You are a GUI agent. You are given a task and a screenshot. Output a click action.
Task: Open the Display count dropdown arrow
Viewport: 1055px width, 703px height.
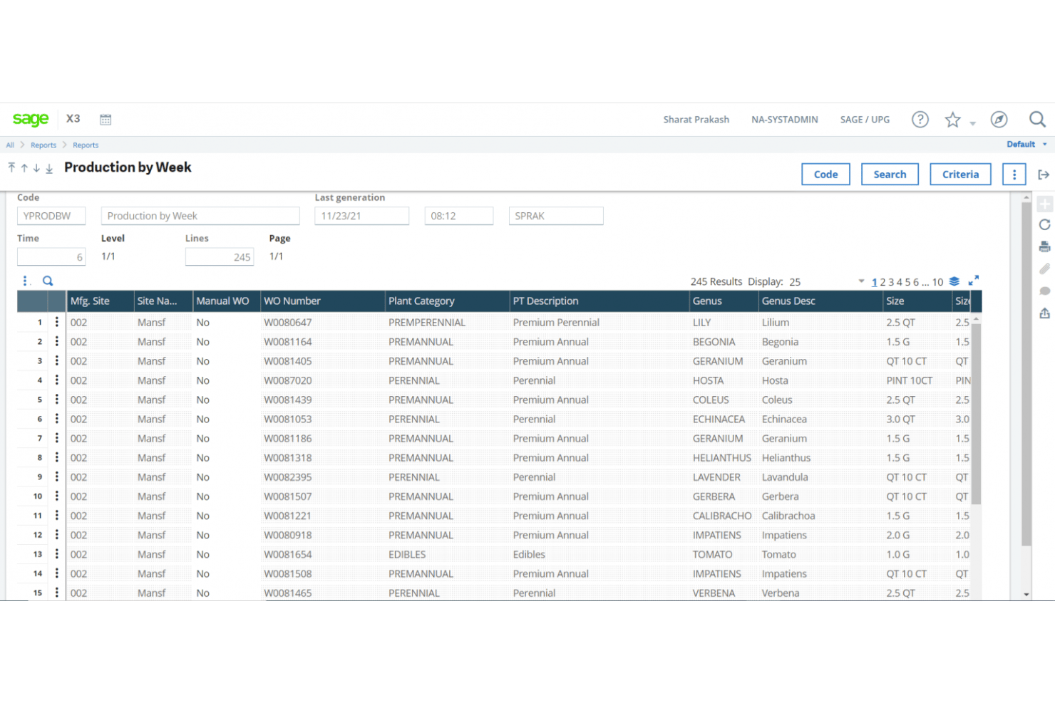tap(861, 281)
